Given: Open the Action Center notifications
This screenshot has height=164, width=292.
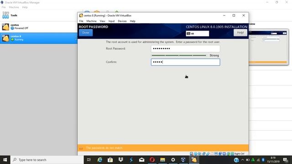Looking at the screenshot, I should [x=286, y=160].
